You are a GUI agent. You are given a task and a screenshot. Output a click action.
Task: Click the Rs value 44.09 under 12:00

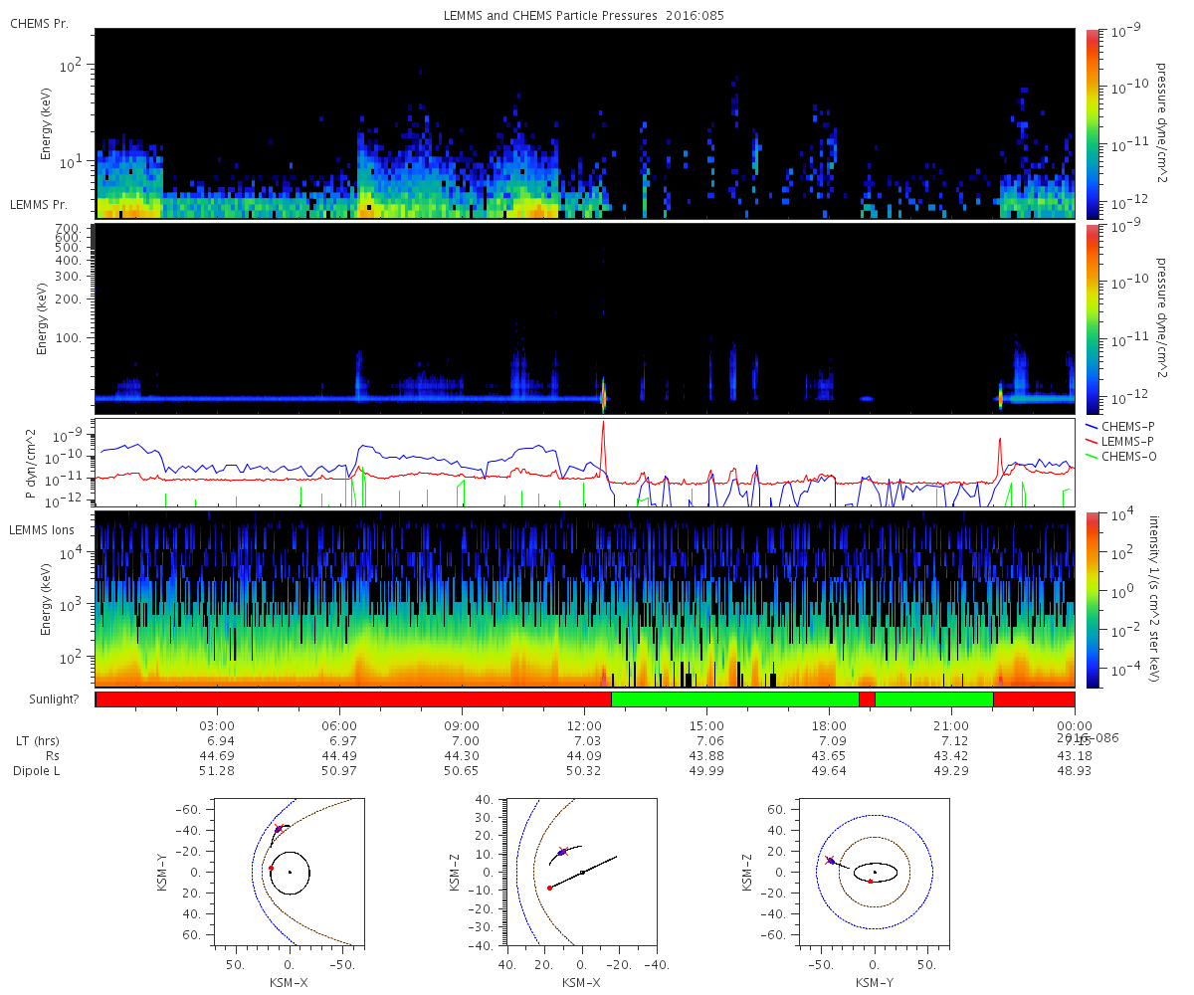(586, 756)
